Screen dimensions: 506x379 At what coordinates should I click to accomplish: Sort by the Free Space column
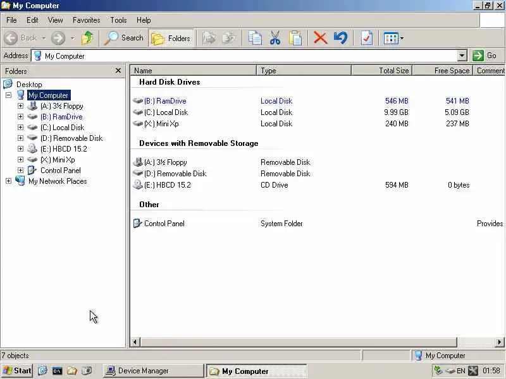click(442, 71)
